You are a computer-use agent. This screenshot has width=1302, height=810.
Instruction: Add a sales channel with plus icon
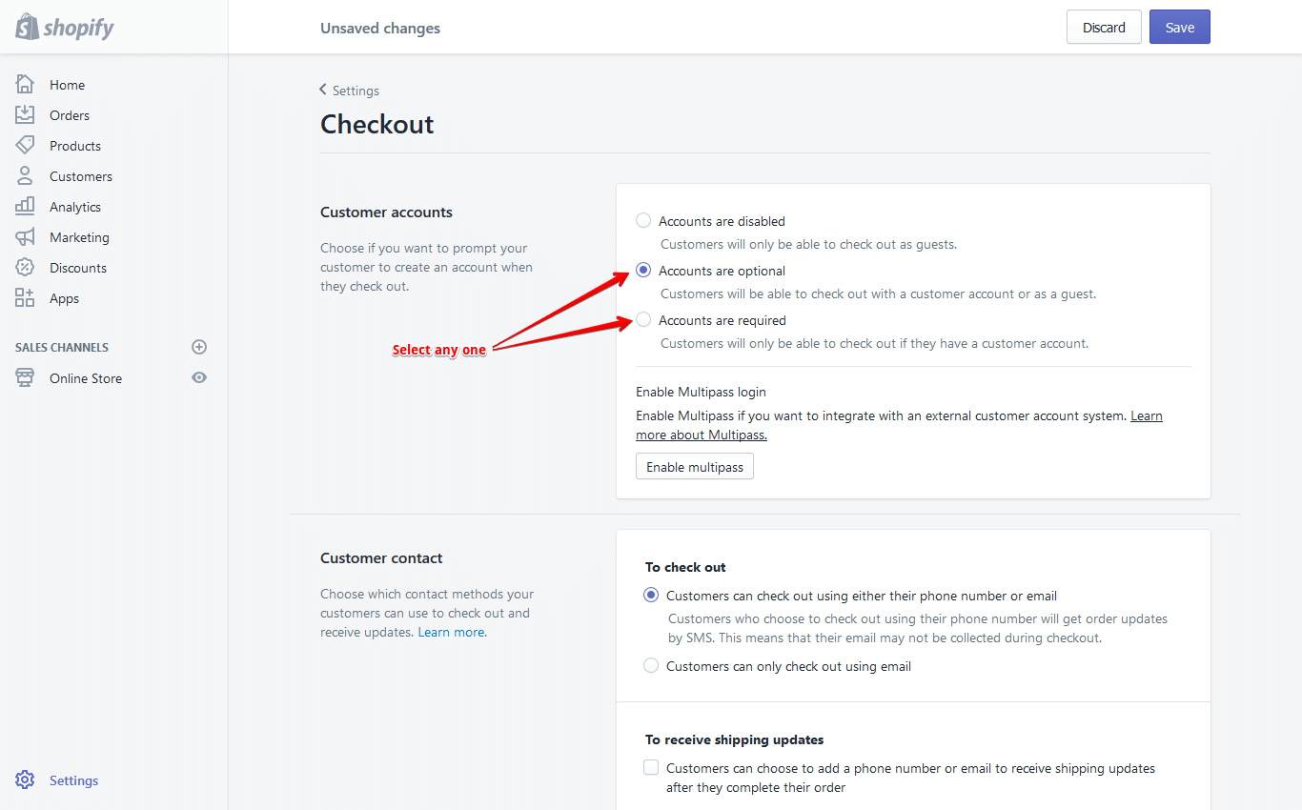(199, 347)
